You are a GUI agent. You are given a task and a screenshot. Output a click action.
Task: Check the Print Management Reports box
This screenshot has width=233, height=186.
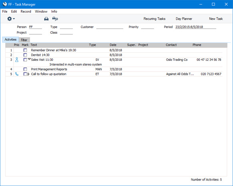click(x=25, y=69)
